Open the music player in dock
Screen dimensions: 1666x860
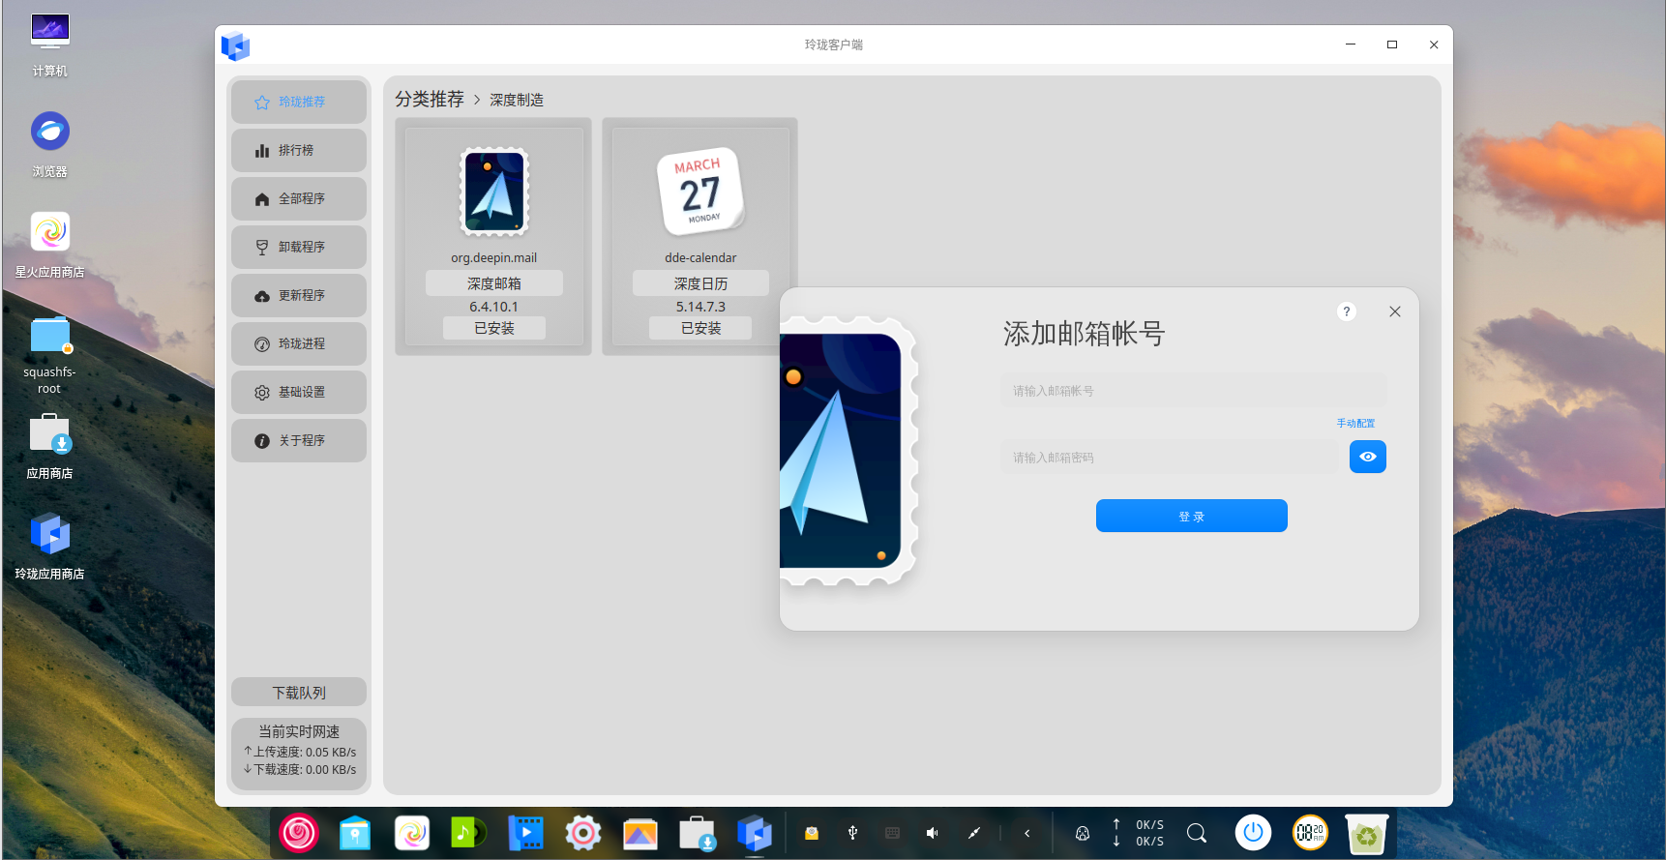point(469,833)
